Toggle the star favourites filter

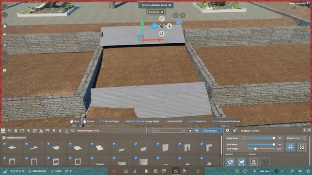190,131
